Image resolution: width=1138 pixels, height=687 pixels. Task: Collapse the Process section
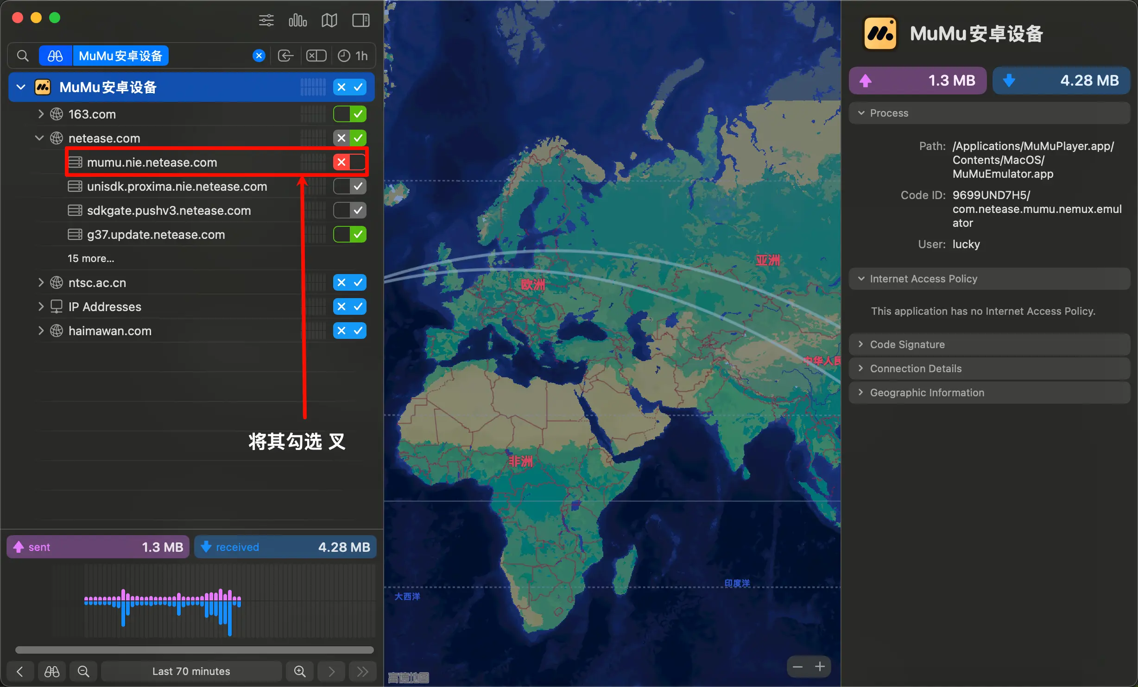pyautogui.click(x=989, y=113)
